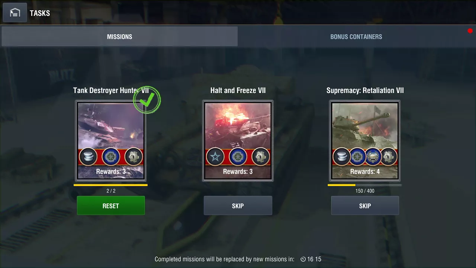The width and height of the screenshot is (476, 268).
Task: Select the green completed checkmark badge
Action: click(x=147, y=100)
